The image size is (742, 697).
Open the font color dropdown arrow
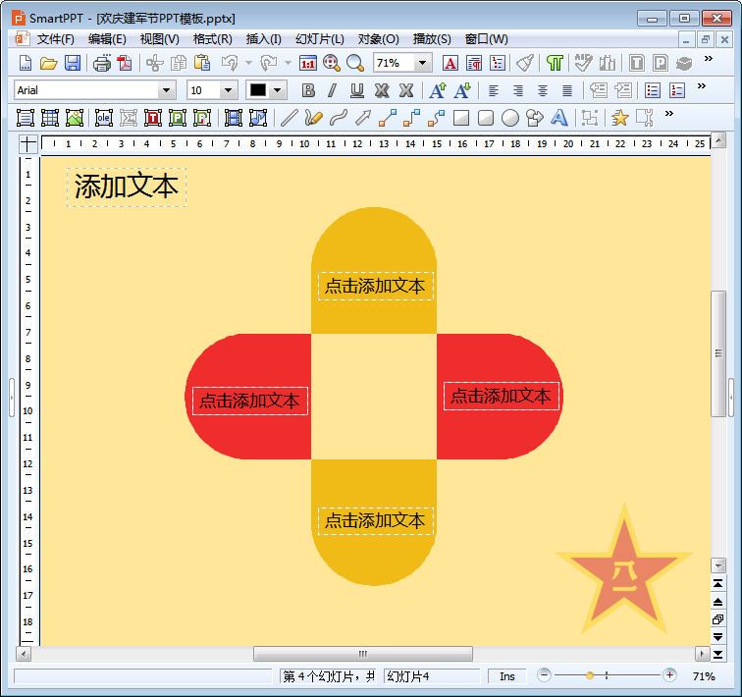[x=278, y=90]
